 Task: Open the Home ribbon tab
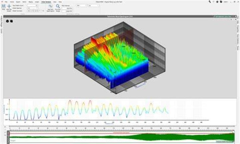coord(12,2)
